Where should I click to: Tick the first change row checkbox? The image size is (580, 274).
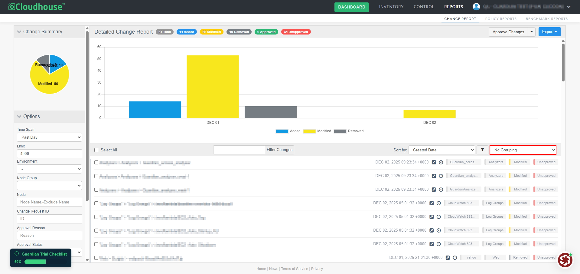[x=96, y=163]
